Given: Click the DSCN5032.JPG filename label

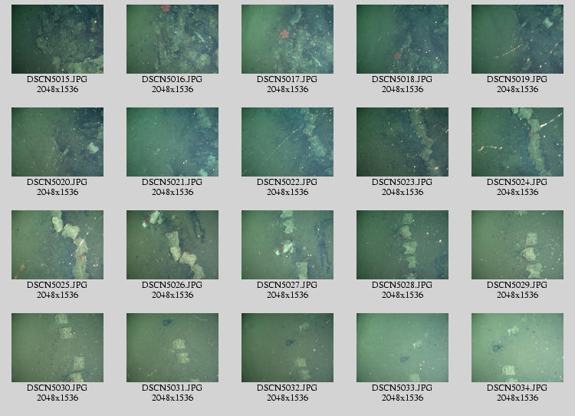Looking at the screenshot, I should coord(287,388).
